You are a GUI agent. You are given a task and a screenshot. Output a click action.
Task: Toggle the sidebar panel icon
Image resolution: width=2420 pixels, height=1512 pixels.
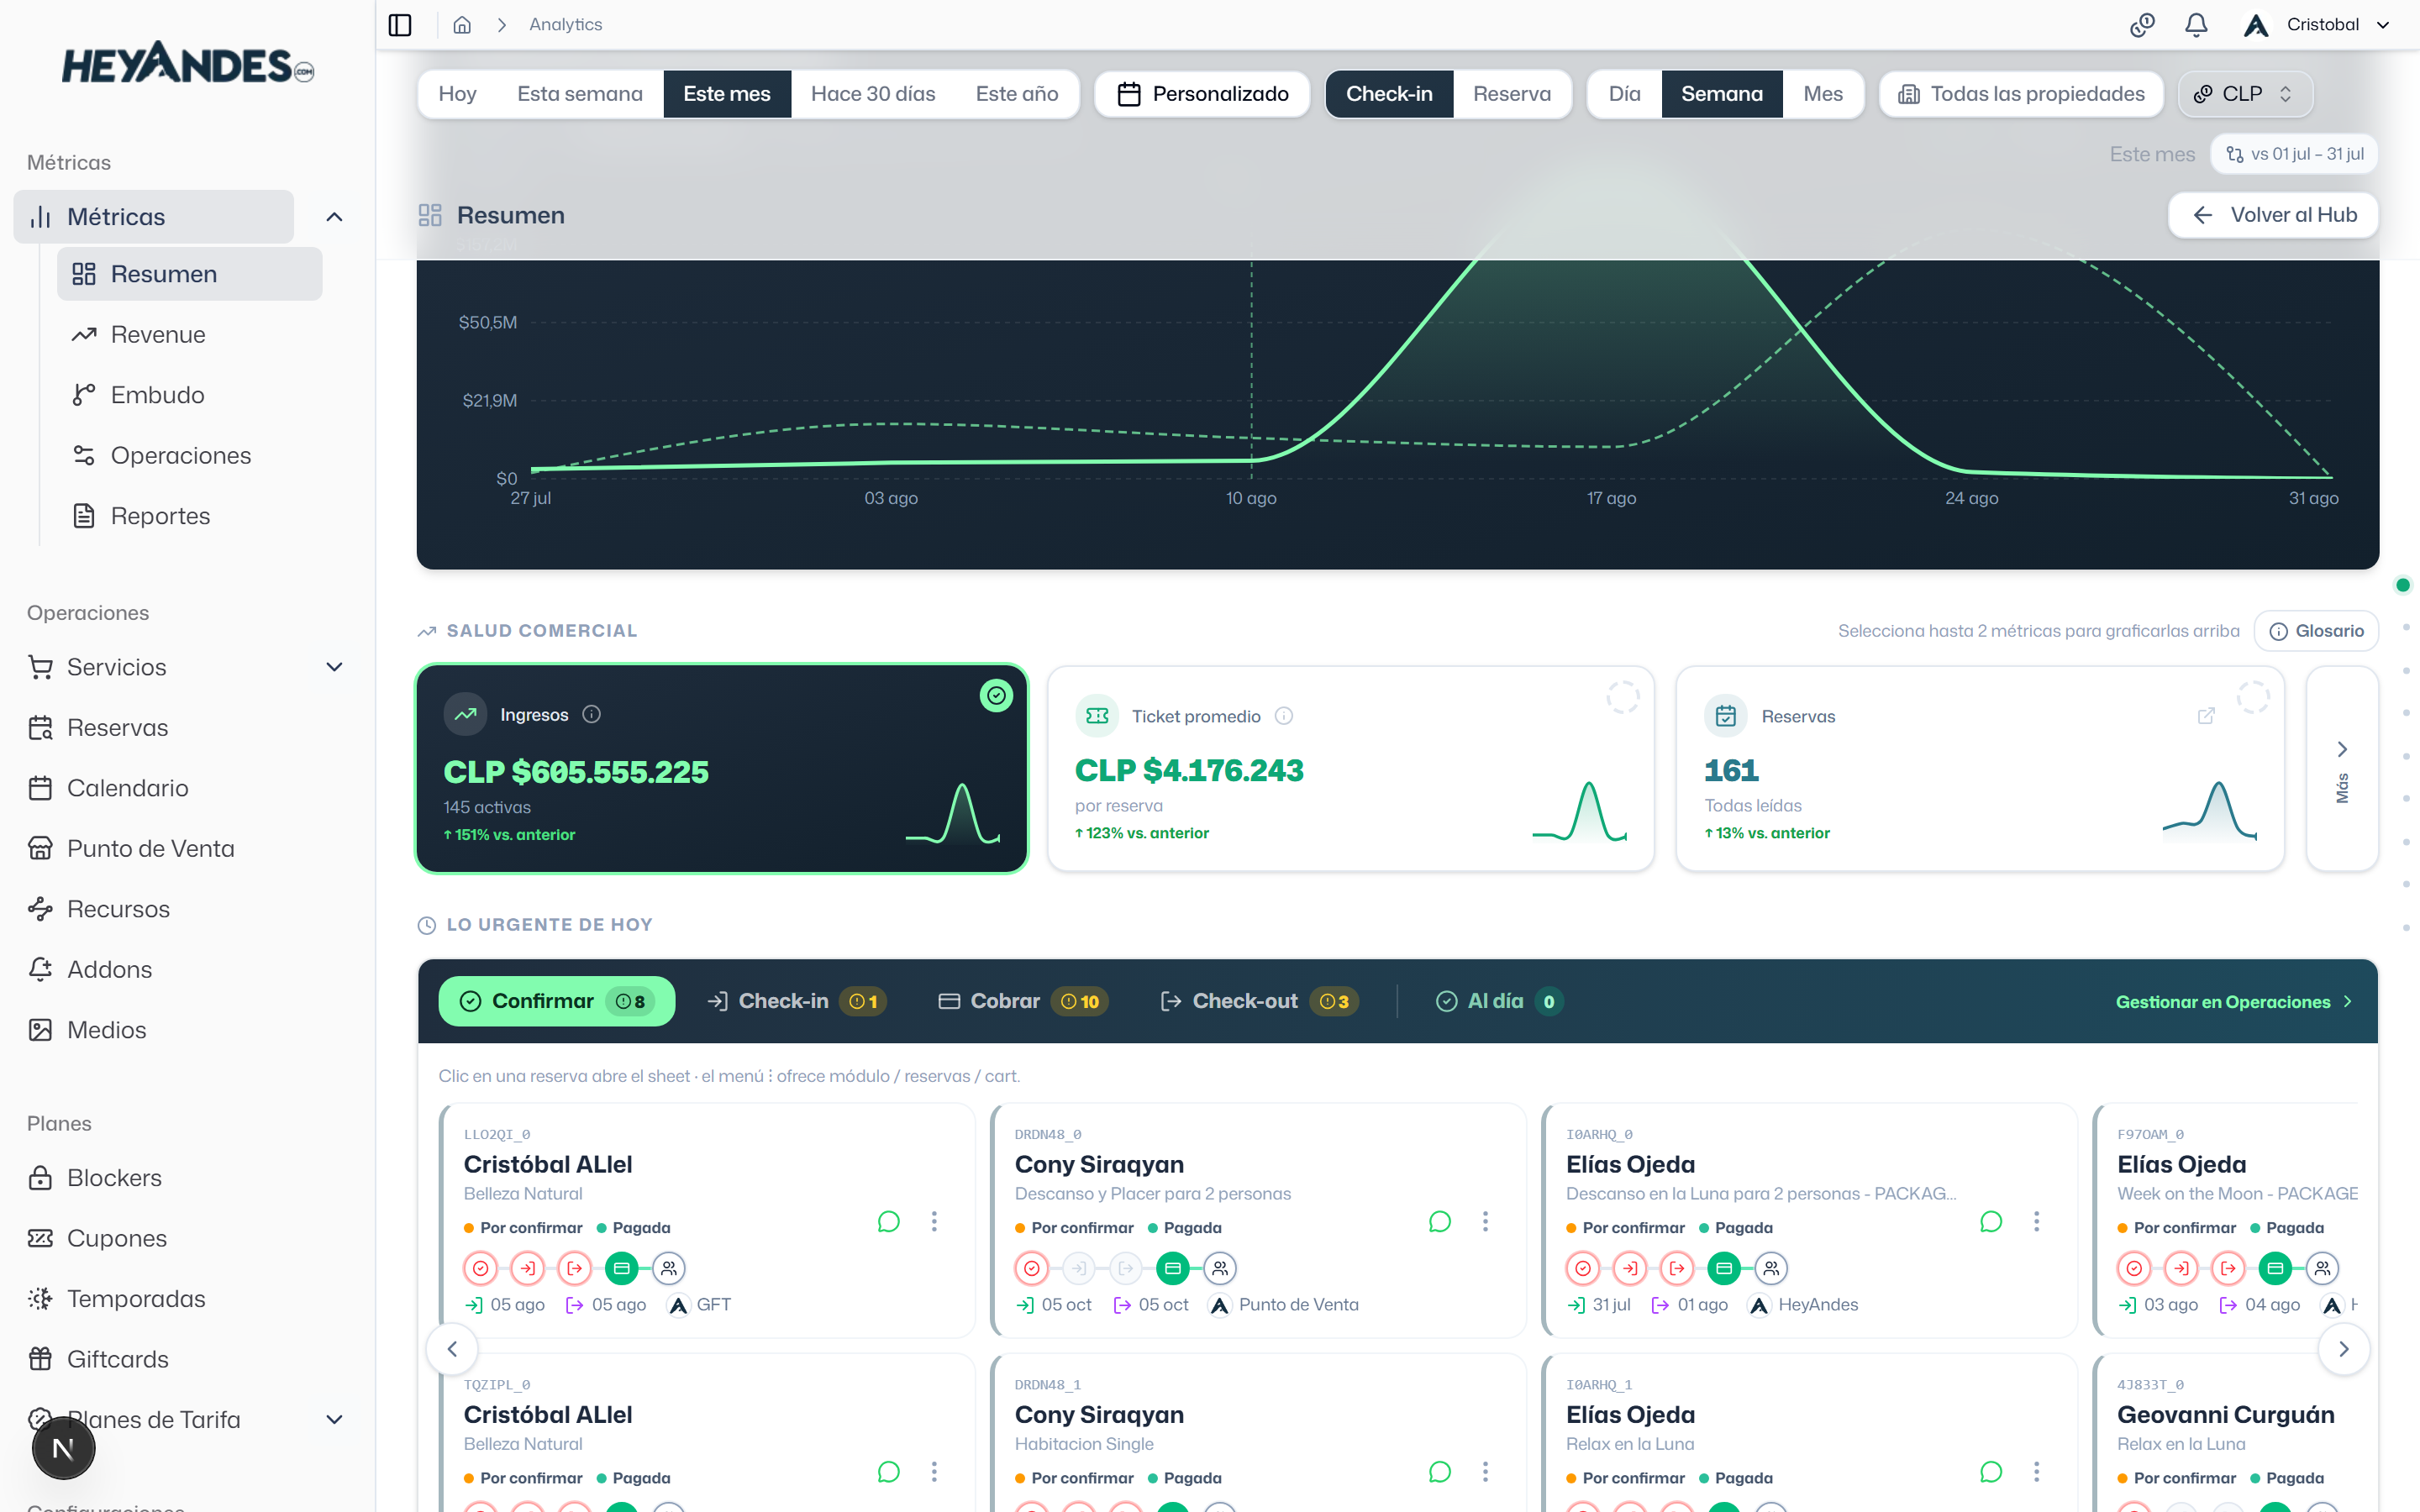400,24
